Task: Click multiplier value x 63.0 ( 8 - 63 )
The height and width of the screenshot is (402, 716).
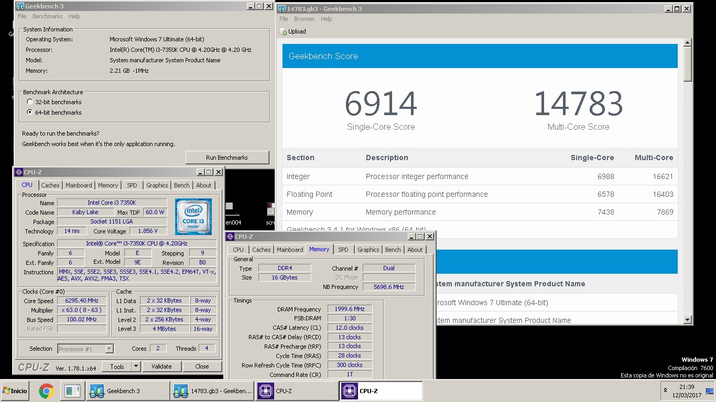Action: pyautogui.click(x=82, y=310)
